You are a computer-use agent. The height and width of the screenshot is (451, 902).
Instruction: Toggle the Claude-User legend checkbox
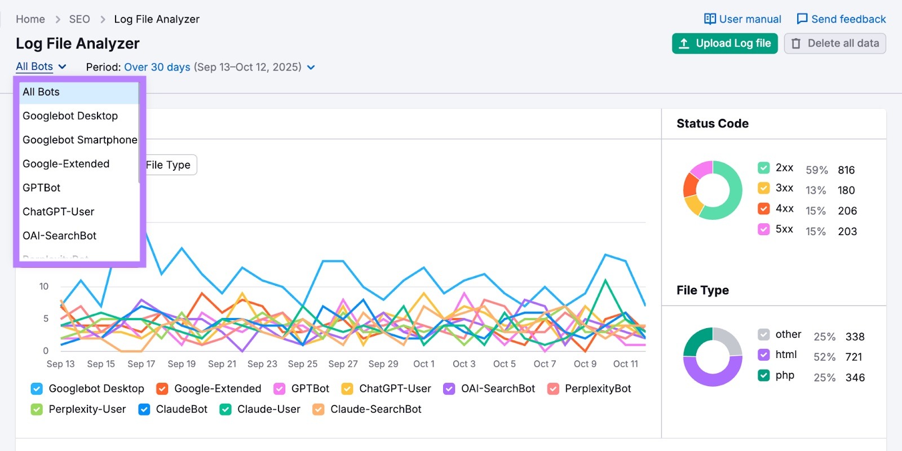[x=225, y=409]
